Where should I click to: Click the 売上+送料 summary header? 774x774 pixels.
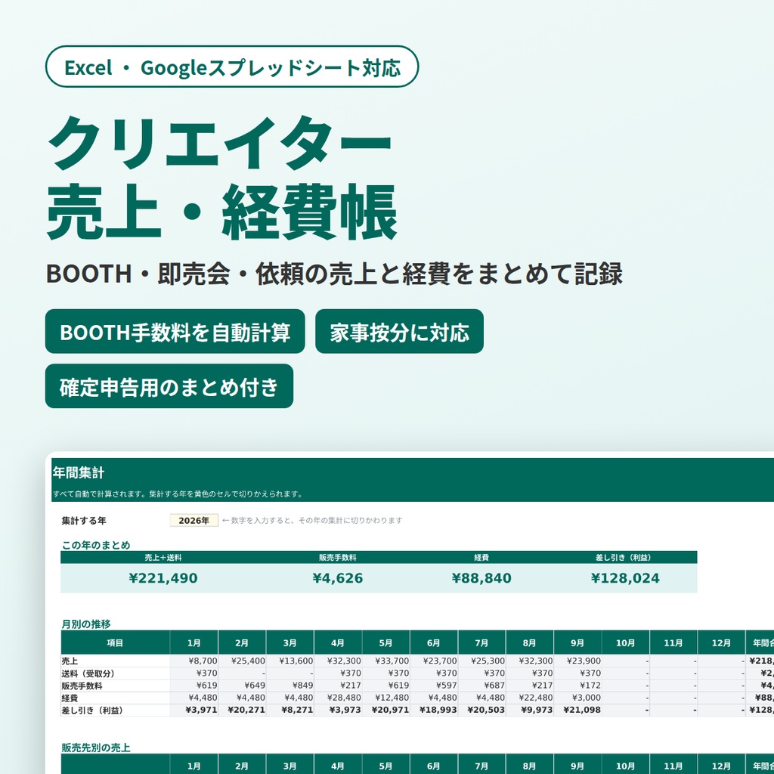(x=163, y=557)
